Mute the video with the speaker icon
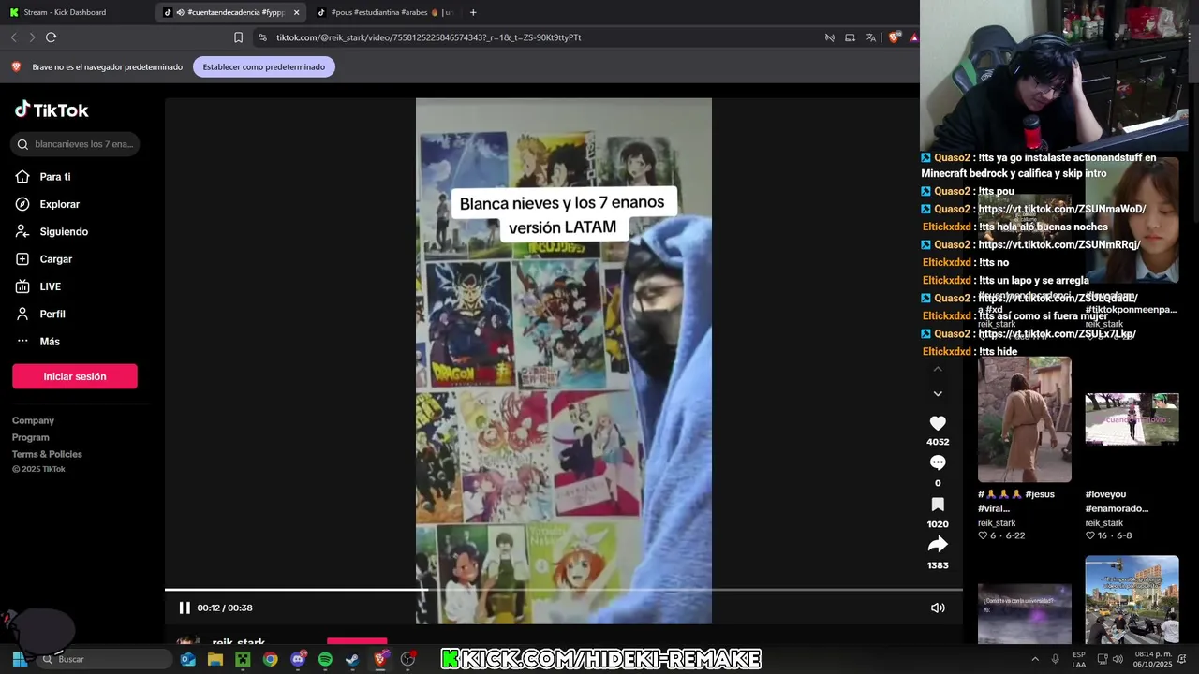1199x674 pixels. pos(938,608)
